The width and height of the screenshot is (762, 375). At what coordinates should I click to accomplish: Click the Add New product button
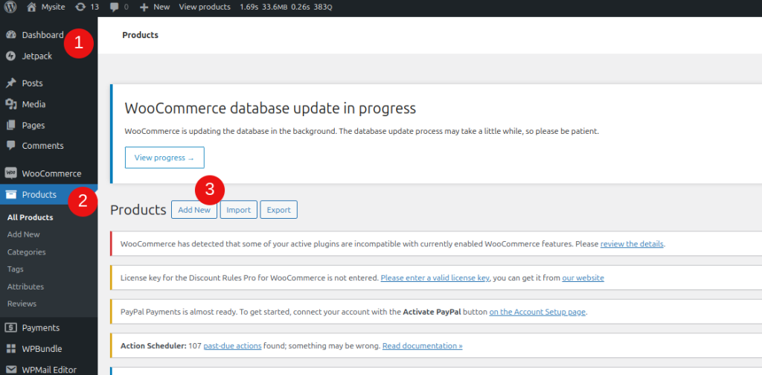pos(194,210)
